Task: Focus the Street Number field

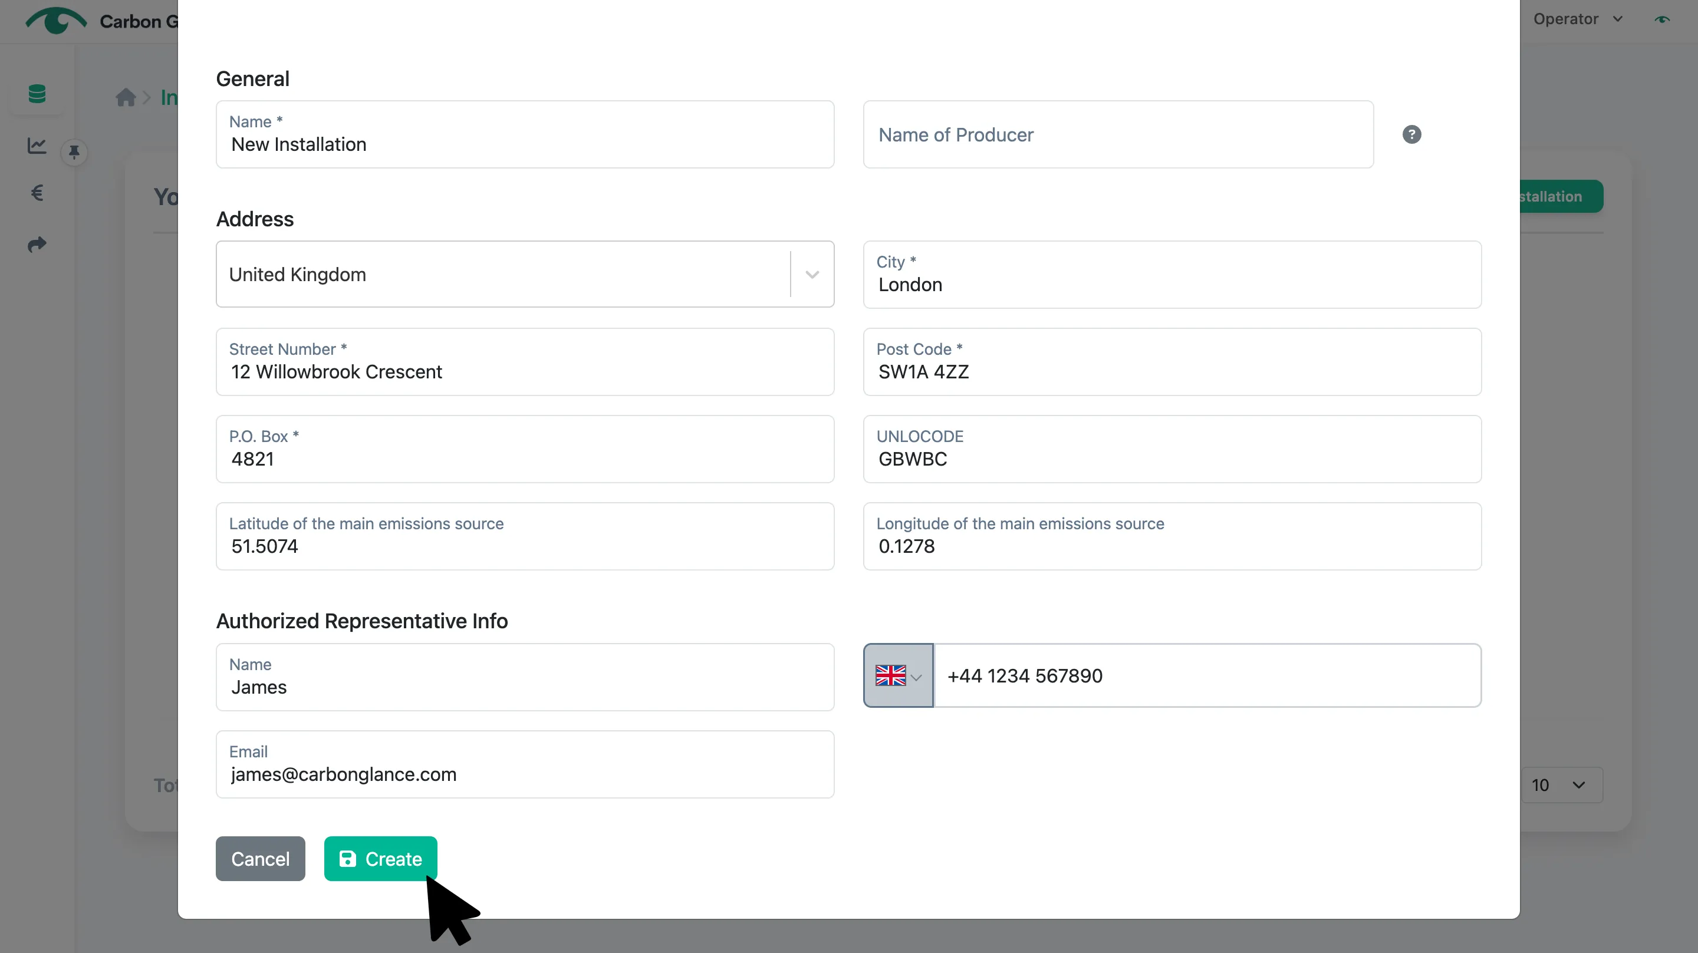Action: point(525,362)
